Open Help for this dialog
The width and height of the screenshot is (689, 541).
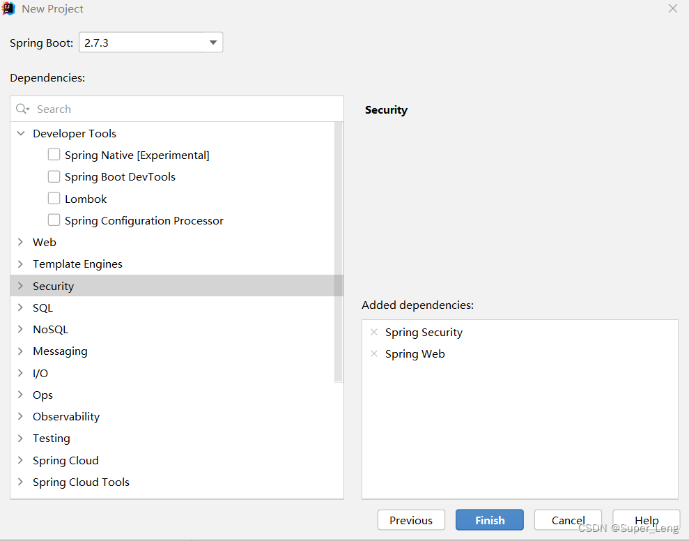point(646,520)
